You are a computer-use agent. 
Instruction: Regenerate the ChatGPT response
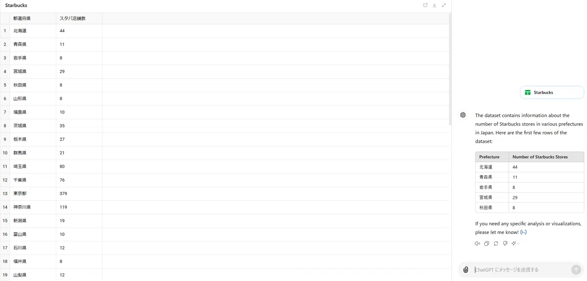pyautogui.click(x=496, y=243)
